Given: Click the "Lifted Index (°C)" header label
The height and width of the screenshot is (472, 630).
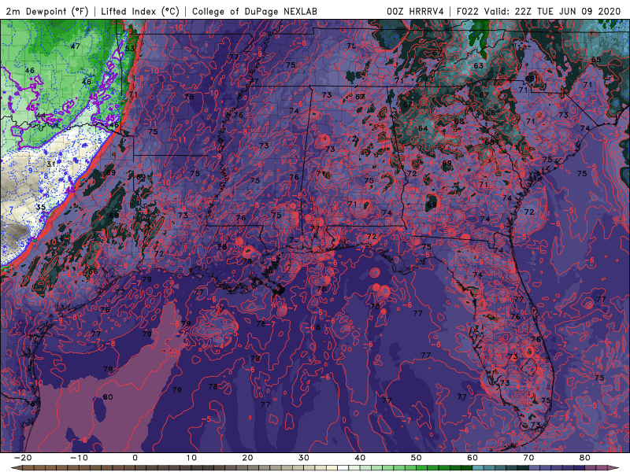Looking at the screenshot, I should 140,11.
